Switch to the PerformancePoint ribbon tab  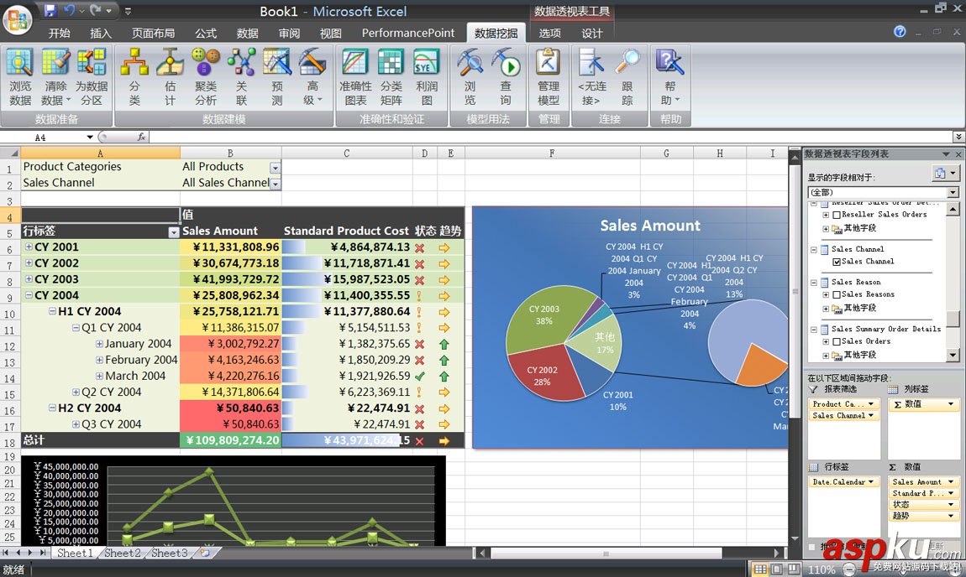[x=408, y=34]
